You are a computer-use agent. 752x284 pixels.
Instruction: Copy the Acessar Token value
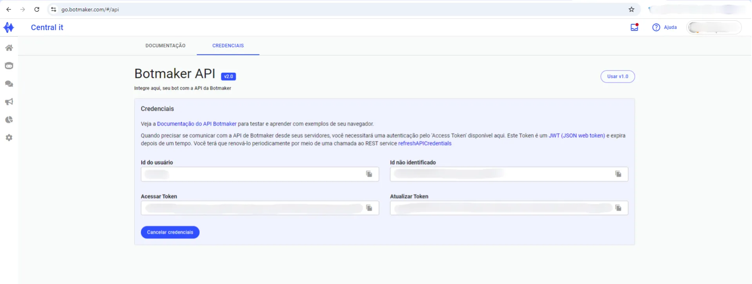[x=369, y=208]
